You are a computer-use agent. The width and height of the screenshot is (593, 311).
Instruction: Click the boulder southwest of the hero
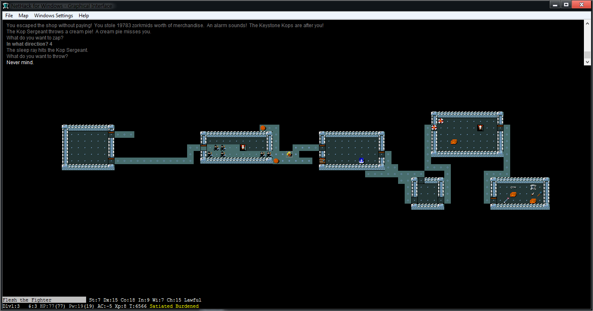[x=276, y=161]
